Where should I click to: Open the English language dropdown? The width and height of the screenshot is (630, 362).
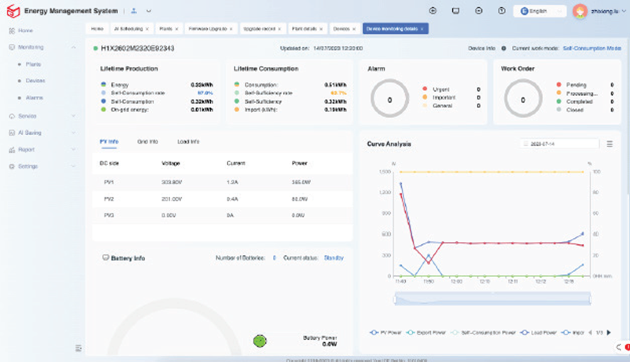click(x=540, y=11)
